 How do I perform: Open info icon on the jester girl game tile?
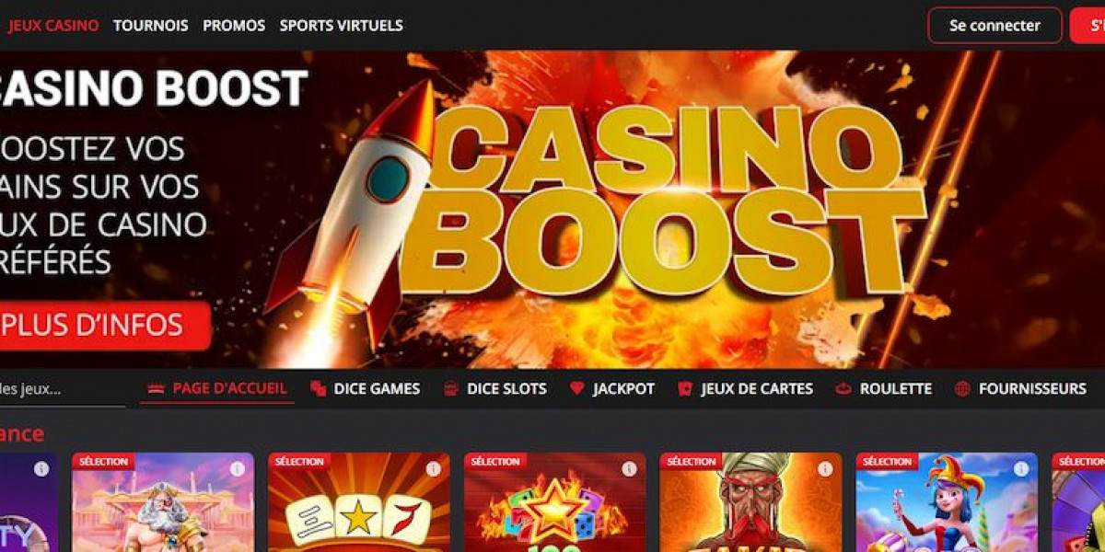tap(1021, 469)
